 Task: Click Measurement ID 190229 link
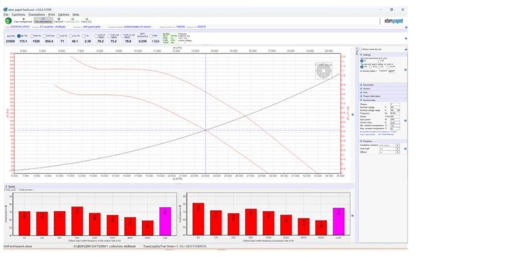(181, 27)
